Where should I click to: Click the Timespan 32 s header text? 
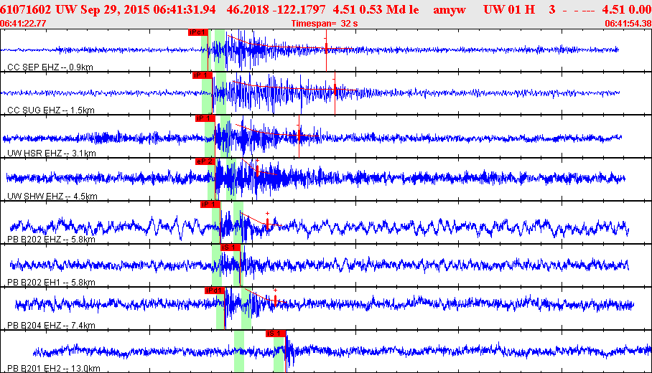325,24
